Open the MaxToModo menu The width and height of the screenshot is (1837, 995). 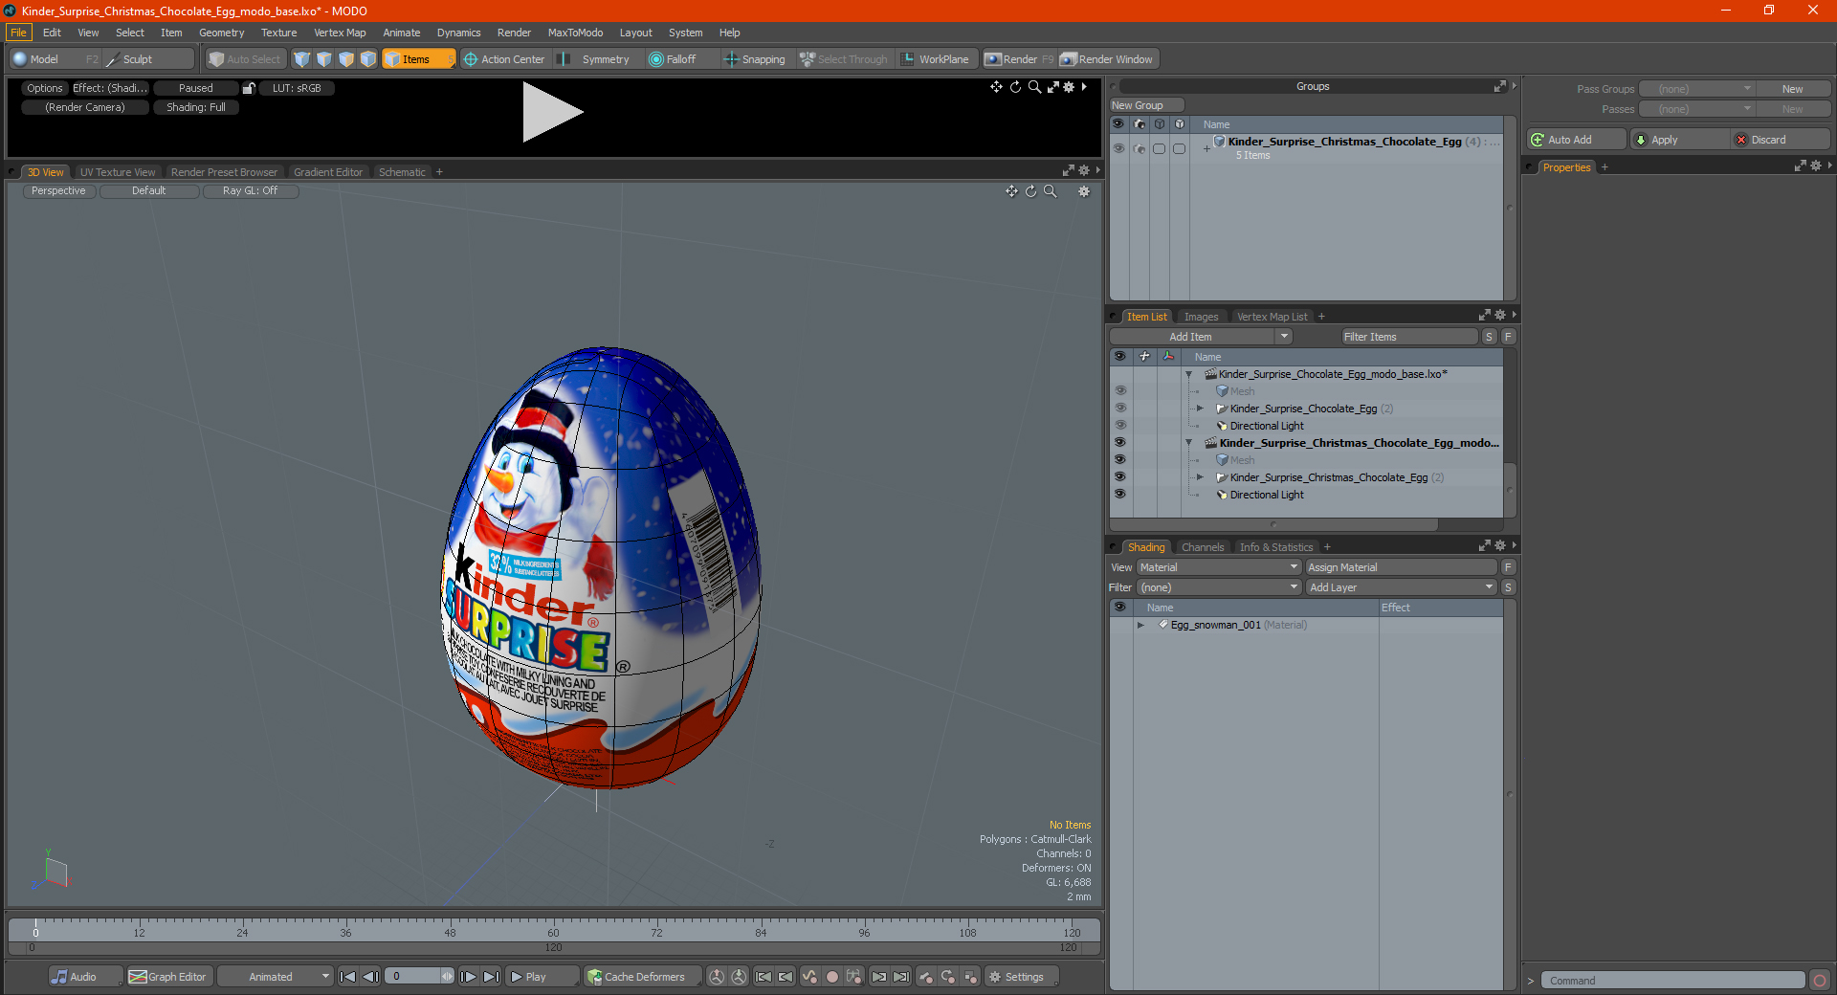click(x=575, y=33)
